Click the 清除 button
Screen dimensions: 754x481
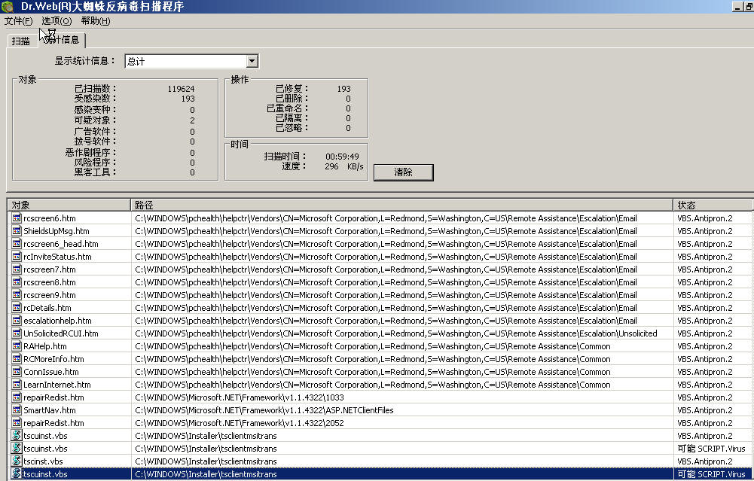point(404,172)
